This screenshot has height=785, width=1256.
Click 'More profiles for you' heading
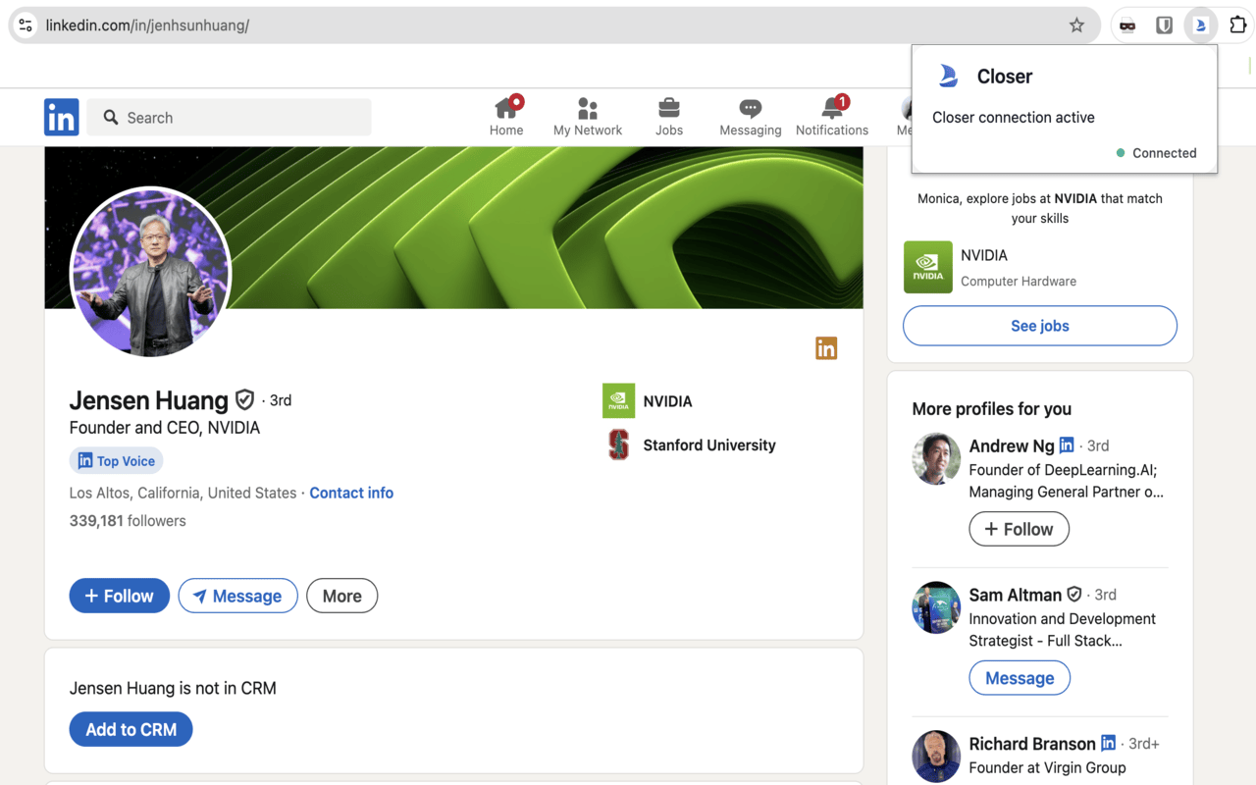point(991,409)
